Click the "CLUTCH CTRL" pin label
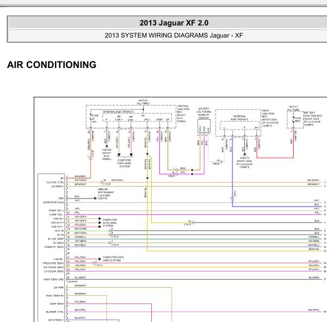This screenshot has width=327, height=322. coord(55,182)
